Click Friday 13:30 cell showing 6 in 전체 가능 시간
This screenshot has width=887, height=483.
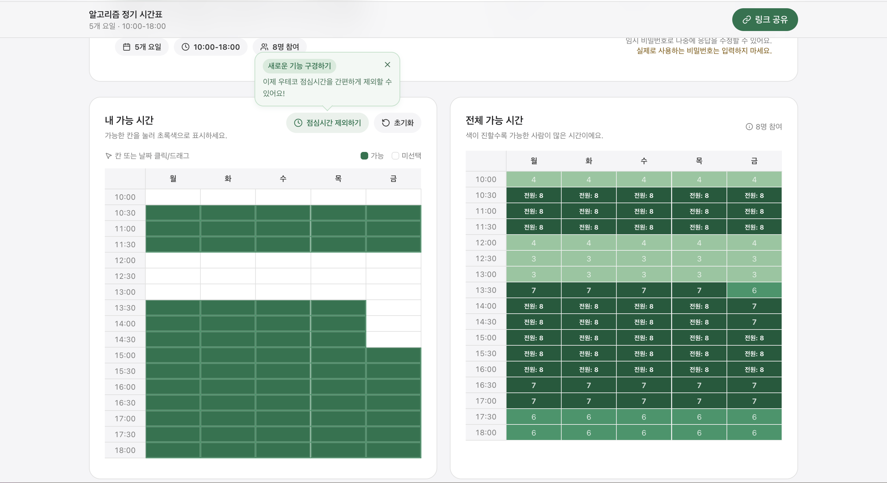(x=754, y=290)
